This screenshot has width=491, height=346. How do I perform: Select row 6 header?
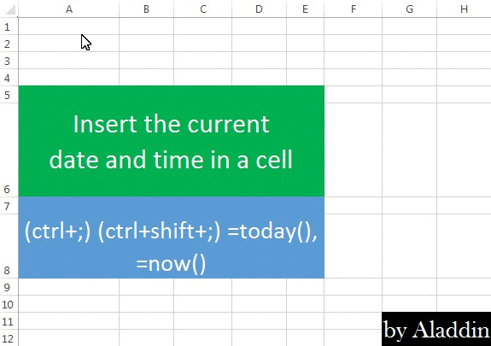9,150
